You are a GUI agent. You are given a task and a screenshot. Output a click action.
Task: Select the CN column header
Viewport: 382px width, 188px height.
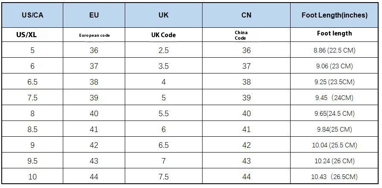[246, 15]
